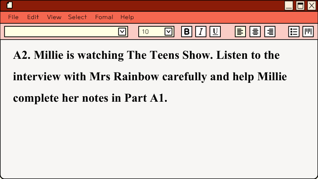Screen dimensions: 318x179
Task: Insert a bulleted list
Action: (x=294, y=32)
